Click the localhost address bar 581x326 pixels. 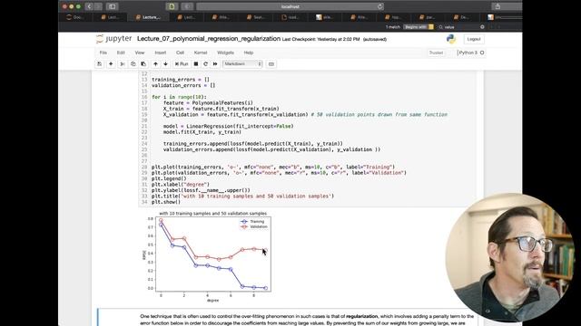(290, 6)
